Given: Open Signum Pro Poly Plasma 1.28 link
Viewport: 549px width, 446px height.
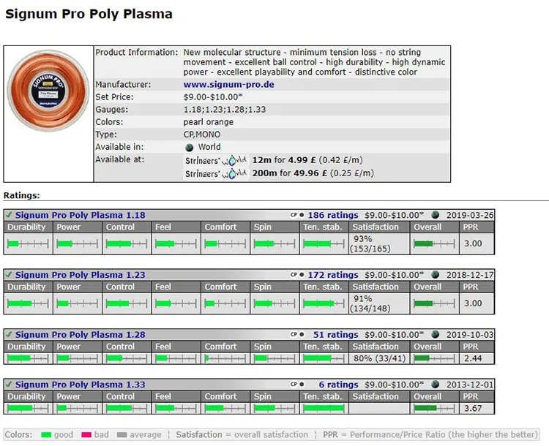Looking at the screenshot, I should click(81, 335).
